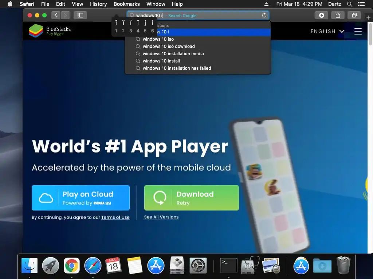373x279 pixels.
Task: Open second App Store icon right of Preview
Action: (x=301, y=265)
